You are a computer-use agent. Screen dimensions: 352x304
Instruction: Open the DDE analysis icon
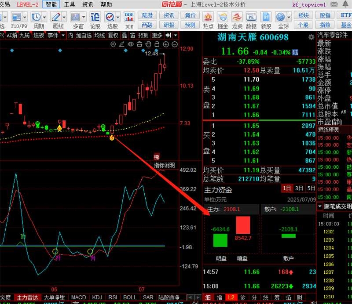click(129, 17)
